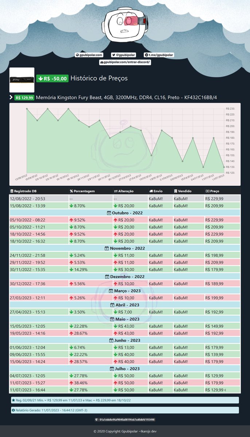Click the R$ 13,00 change cell
Viewport: 250px width, 437px height.
[130, 347]
